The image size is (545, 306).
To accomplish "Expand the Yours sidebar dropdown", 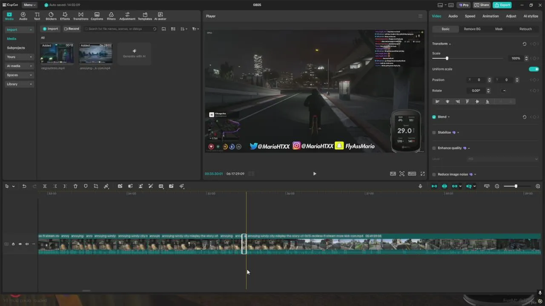I will tap(19, 57).
